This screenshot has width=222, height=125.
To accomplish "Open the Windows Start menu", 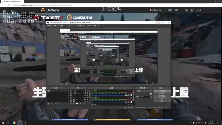I will pos(3,122).
